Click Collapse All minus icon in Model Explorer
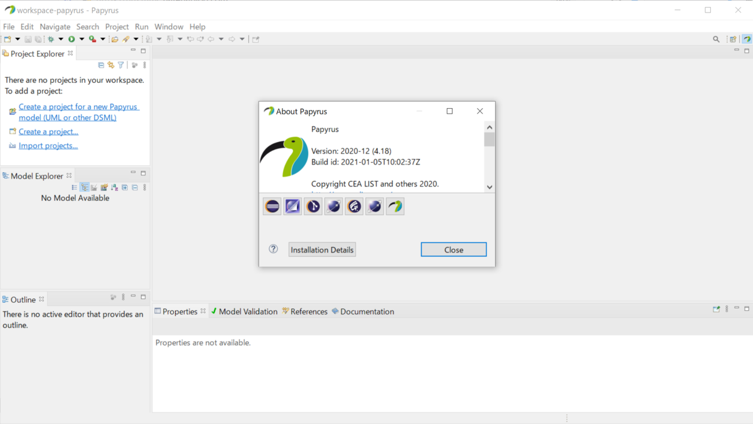753x424 pixels. (135, 187)
